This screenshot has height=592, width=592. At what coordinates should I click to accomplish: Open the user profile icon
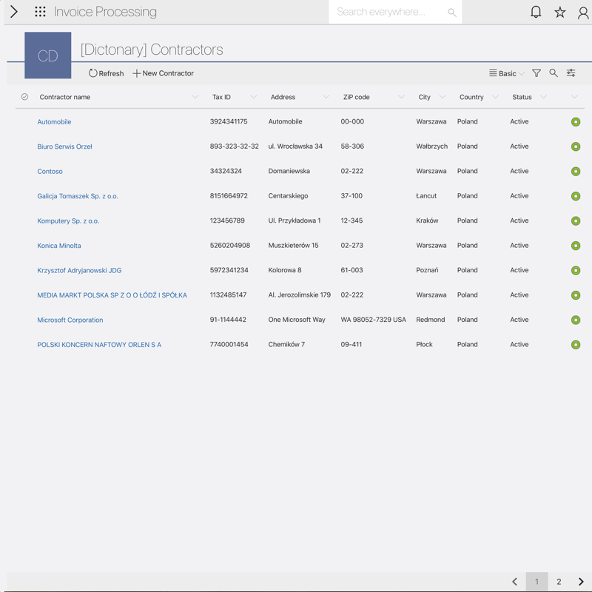(583, 12)
